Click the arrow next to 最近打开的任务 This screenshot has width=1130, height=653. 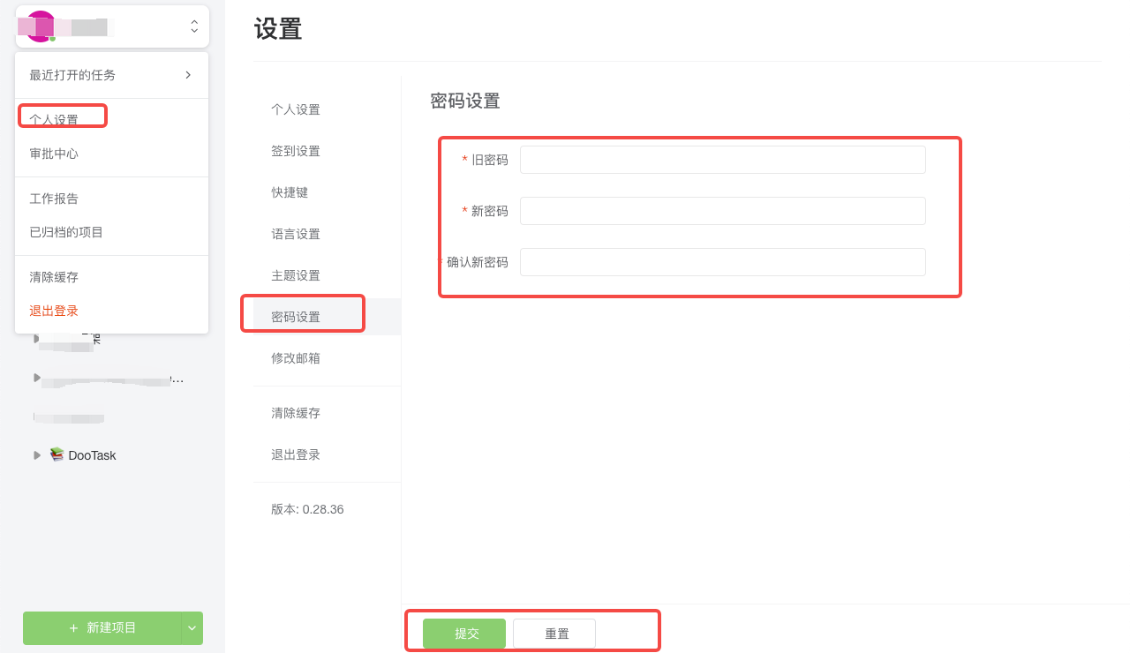click(x=187, y=75)
